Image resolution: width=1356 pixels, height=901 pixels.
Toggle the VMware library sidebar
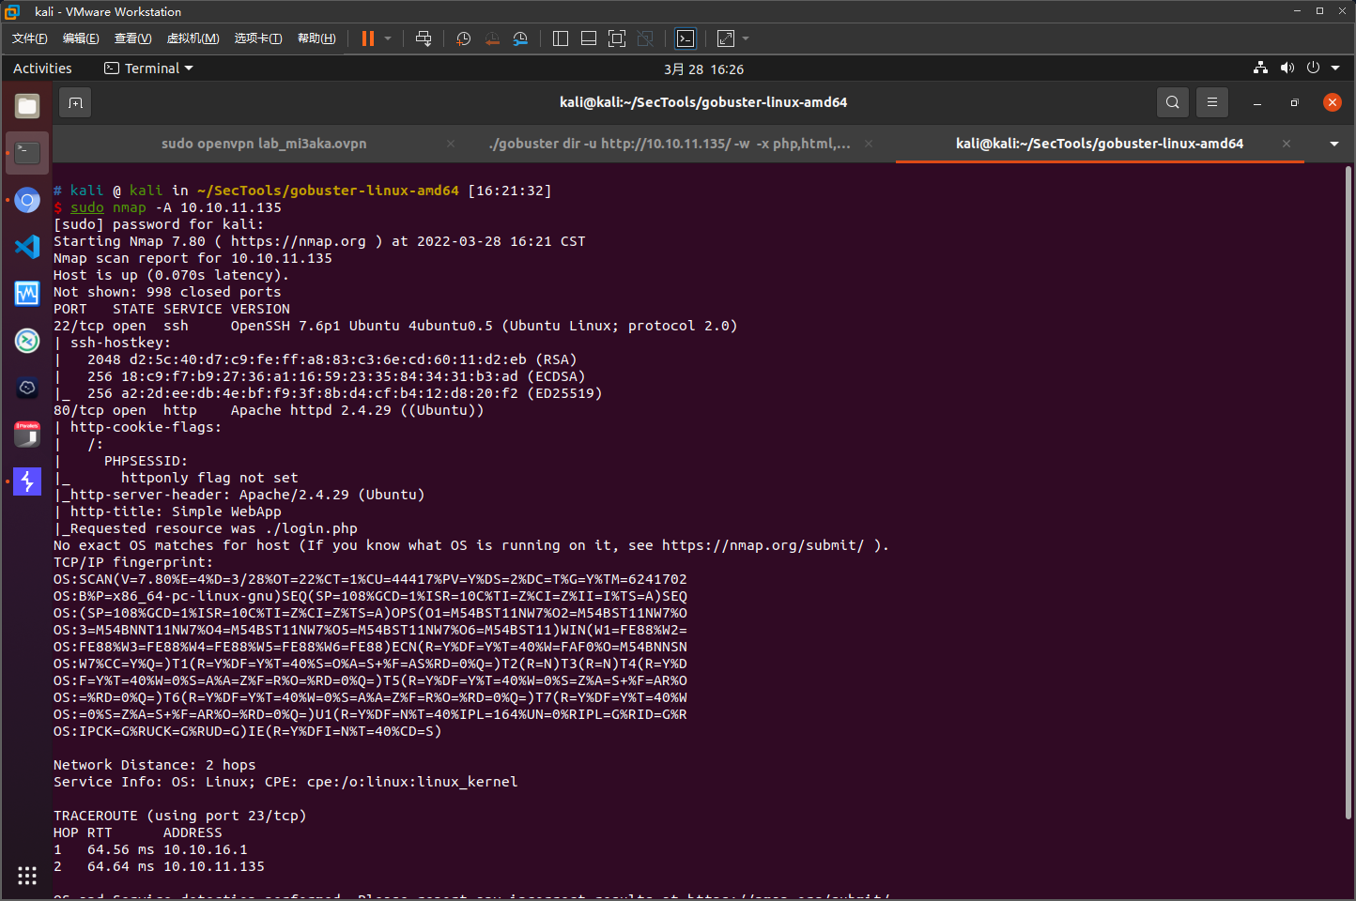[x=561, y=38]
